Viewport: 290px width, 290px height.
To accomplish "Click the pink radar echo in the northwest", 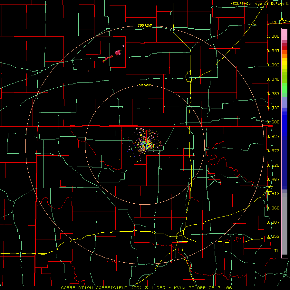I will coord(118,53).
